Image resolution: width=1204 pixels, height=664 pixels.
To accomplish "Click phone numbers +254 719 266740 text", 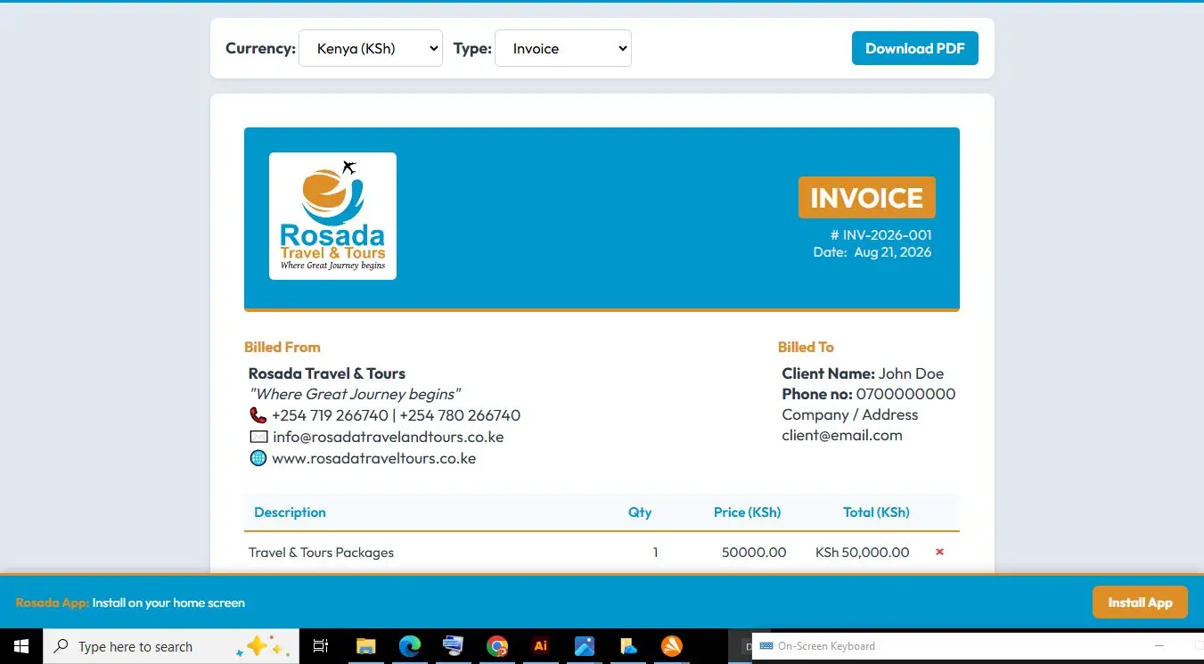I will (396, 415).
